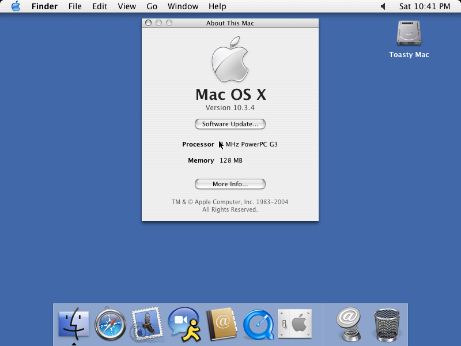Click the @ spring icon in the Dock
The image size is (461, 346).
350,324
